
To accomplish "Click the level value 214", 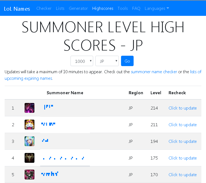I will click(154, 108).
